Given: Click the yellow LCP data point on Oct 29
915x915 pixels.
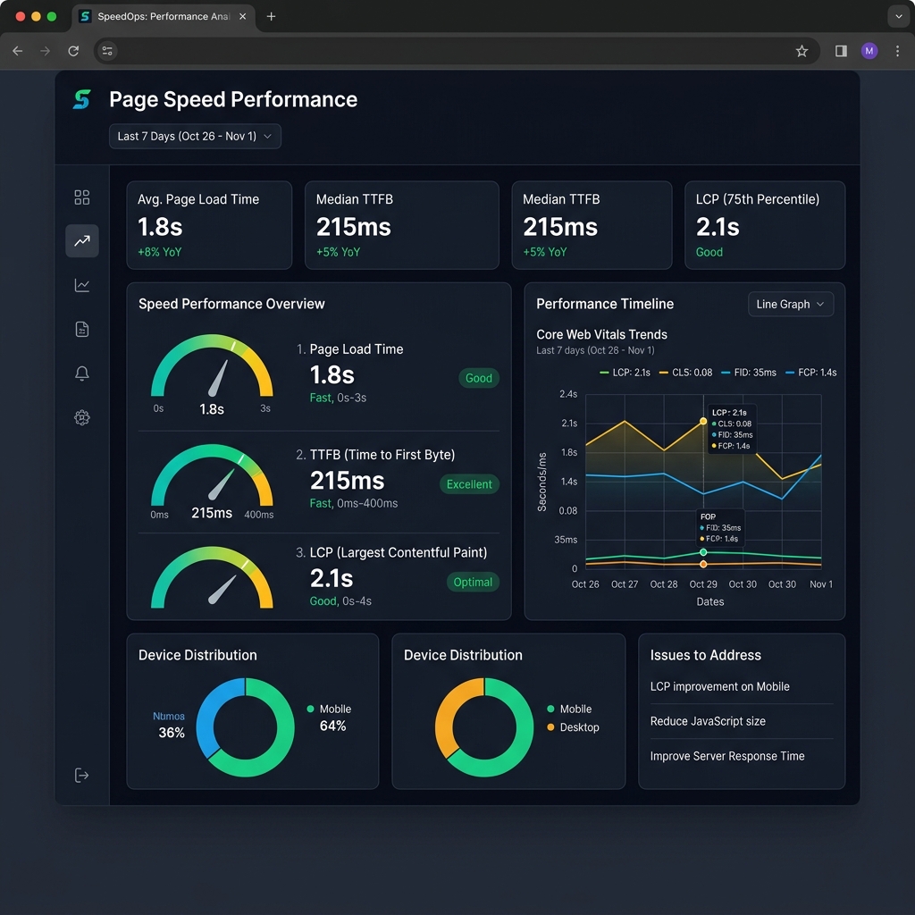Looking at the screenshot, I should click(703, 422).
